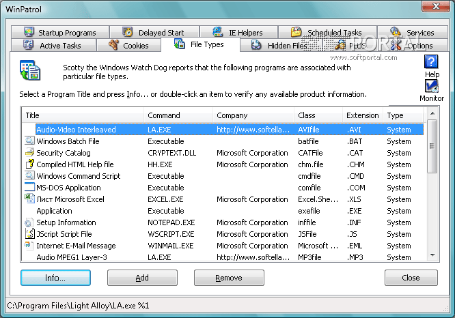Click the Internet E-Mail Message icon

click(x=29, y=246)
